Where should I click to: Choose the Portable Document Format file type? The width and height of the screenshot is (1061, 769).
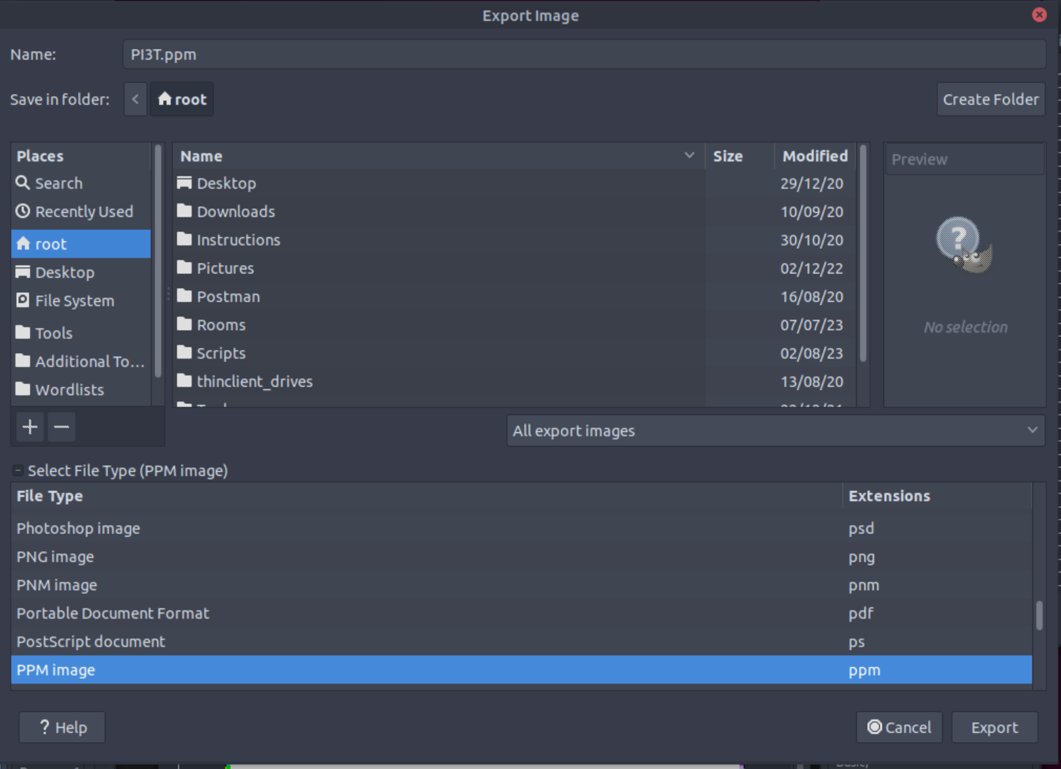point(522,613)
